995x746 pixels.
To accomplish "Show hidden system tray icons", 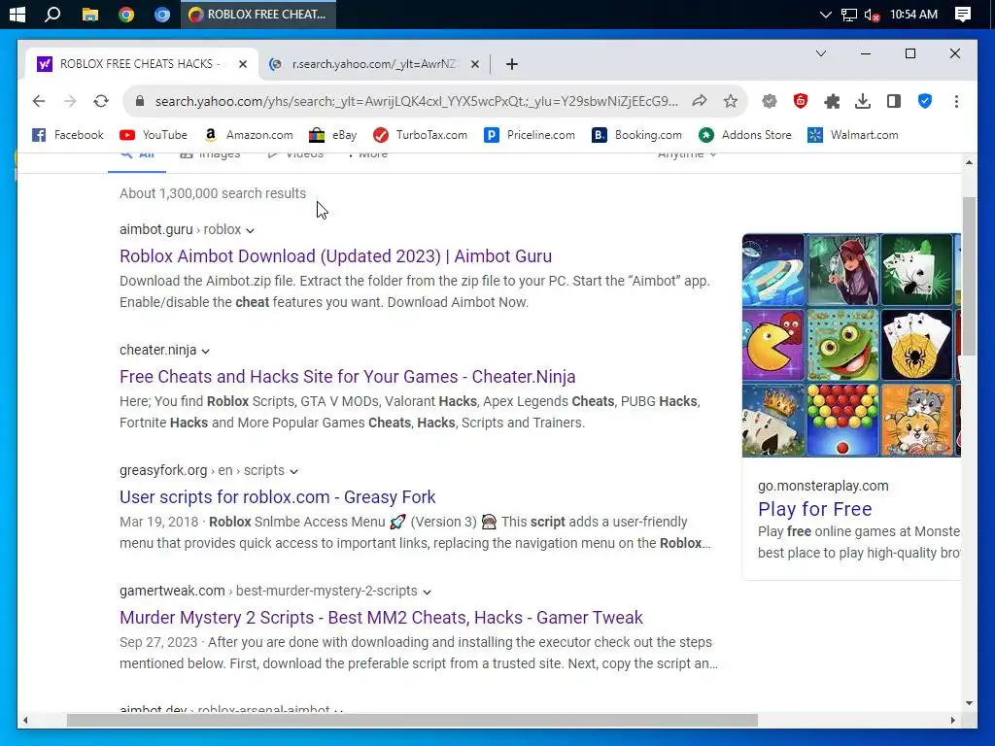I will point(825,15).
